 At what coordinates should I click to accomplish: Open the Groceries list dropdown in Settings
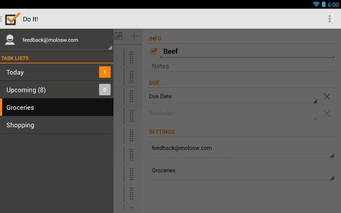click(241, 171)
